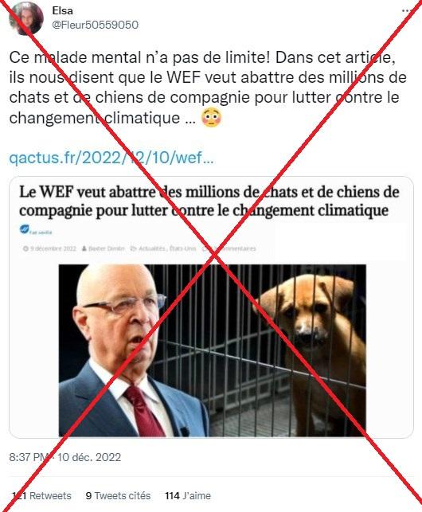
Task: Open the article card headline about WEF
Action: click(x=209, y=201)
